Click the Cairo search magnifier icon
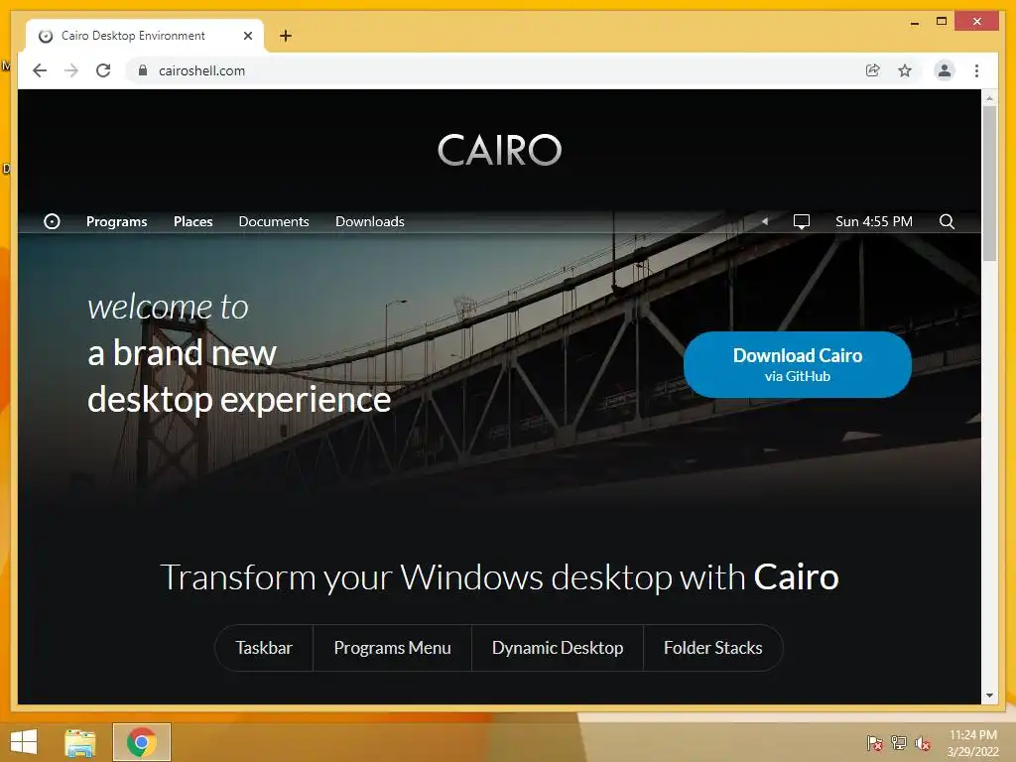The width and height of the screenshot is (1016, 762). click(x=947, y=221)
